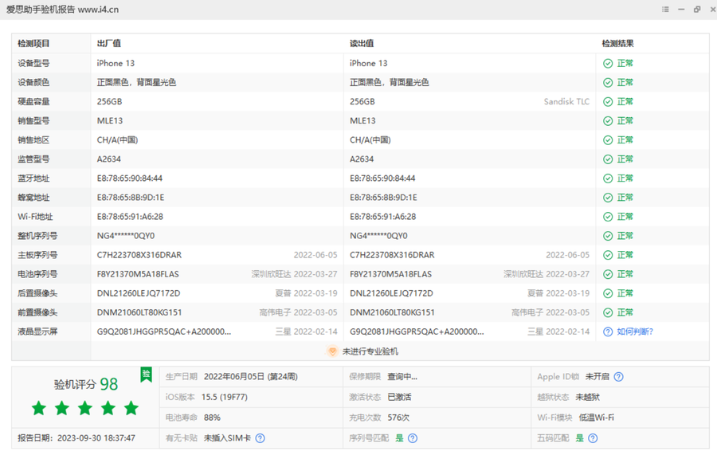Image resolution: width=717 pixels, height=455 pixels.
Task: Click the report date 2023-09-30 18:37:47
Action: tap(96, 438)
